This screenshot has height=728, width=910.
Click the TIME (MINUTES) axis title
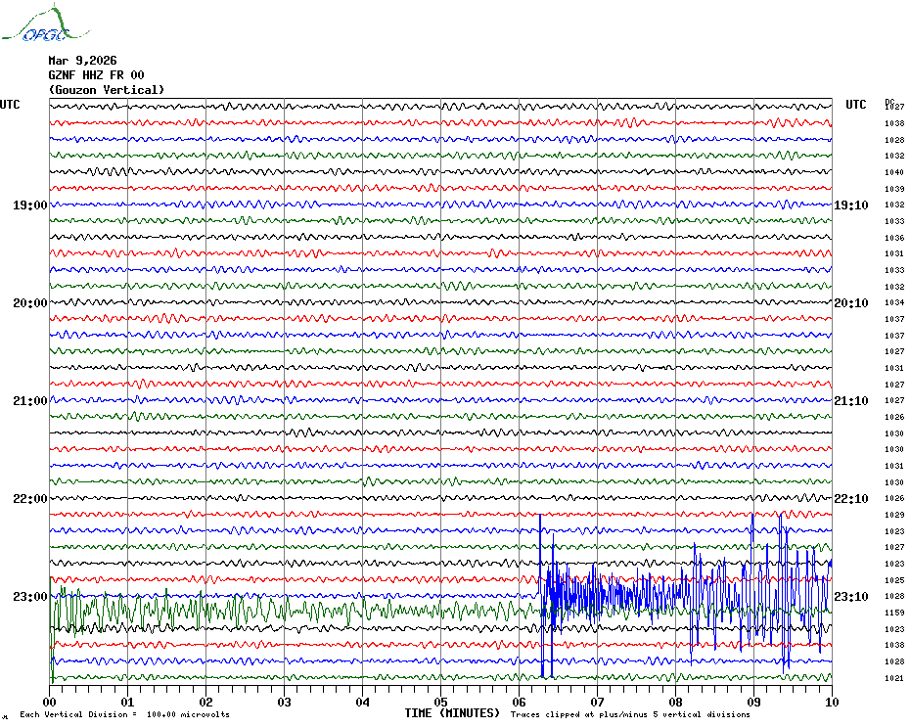coord(452,713)
